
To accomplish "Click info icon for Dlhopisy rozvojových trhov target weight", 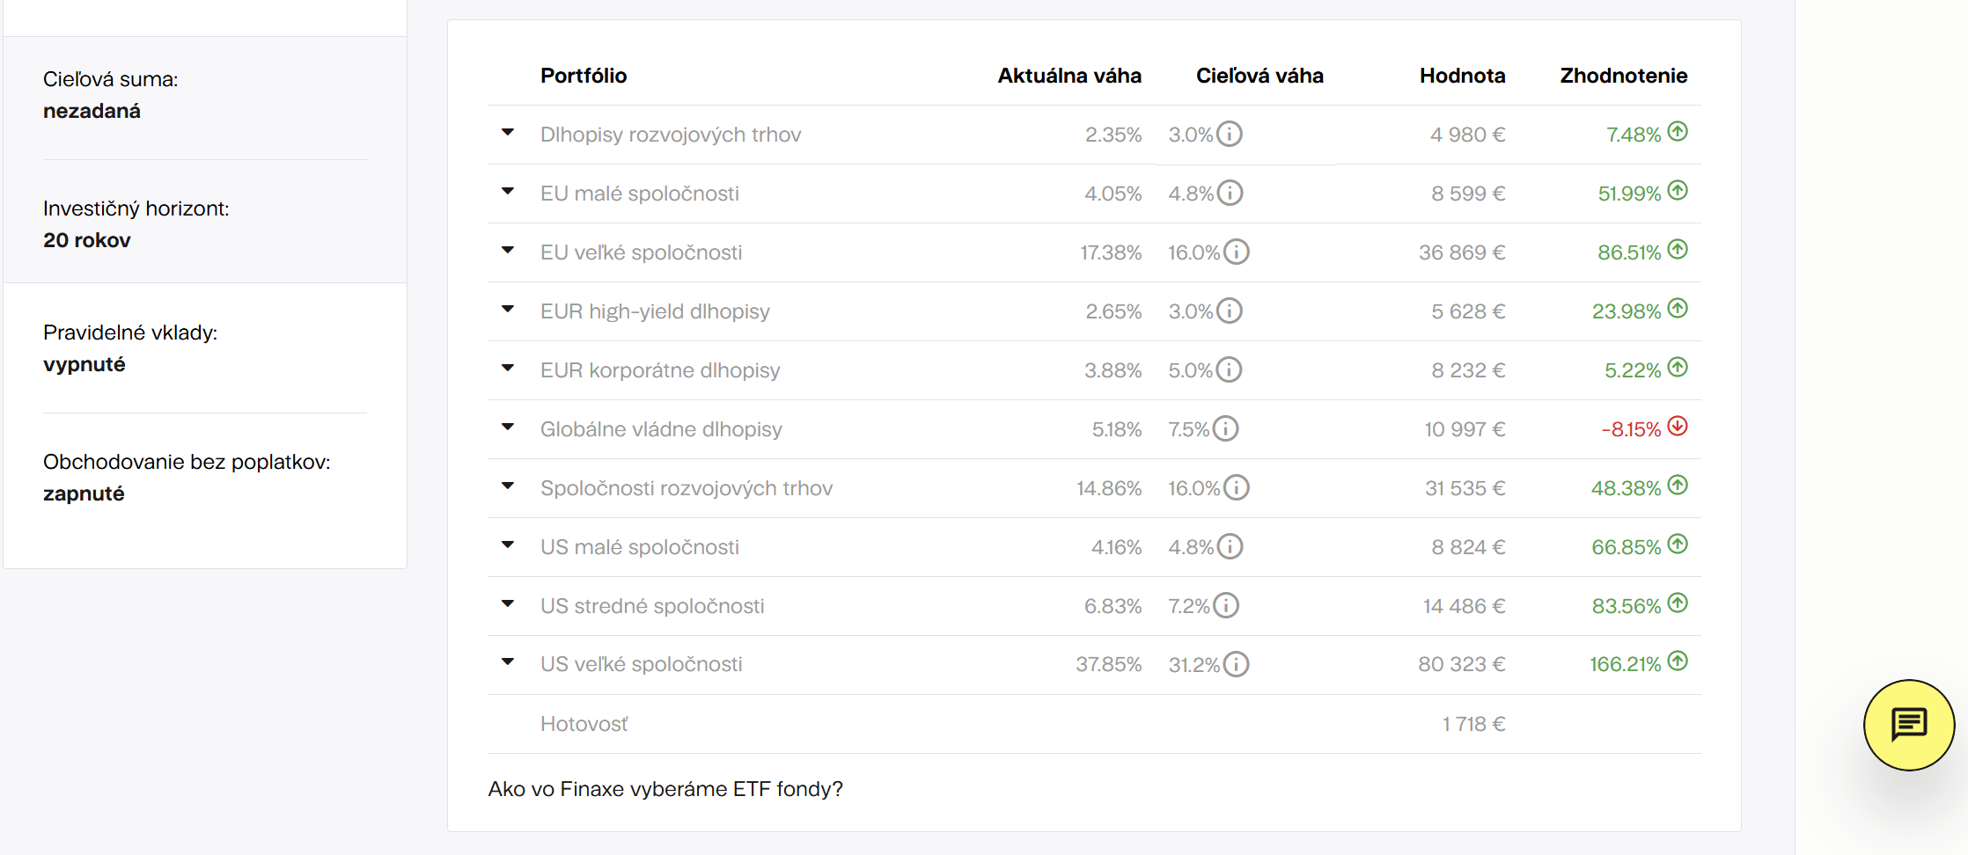I will (1230, 134).
